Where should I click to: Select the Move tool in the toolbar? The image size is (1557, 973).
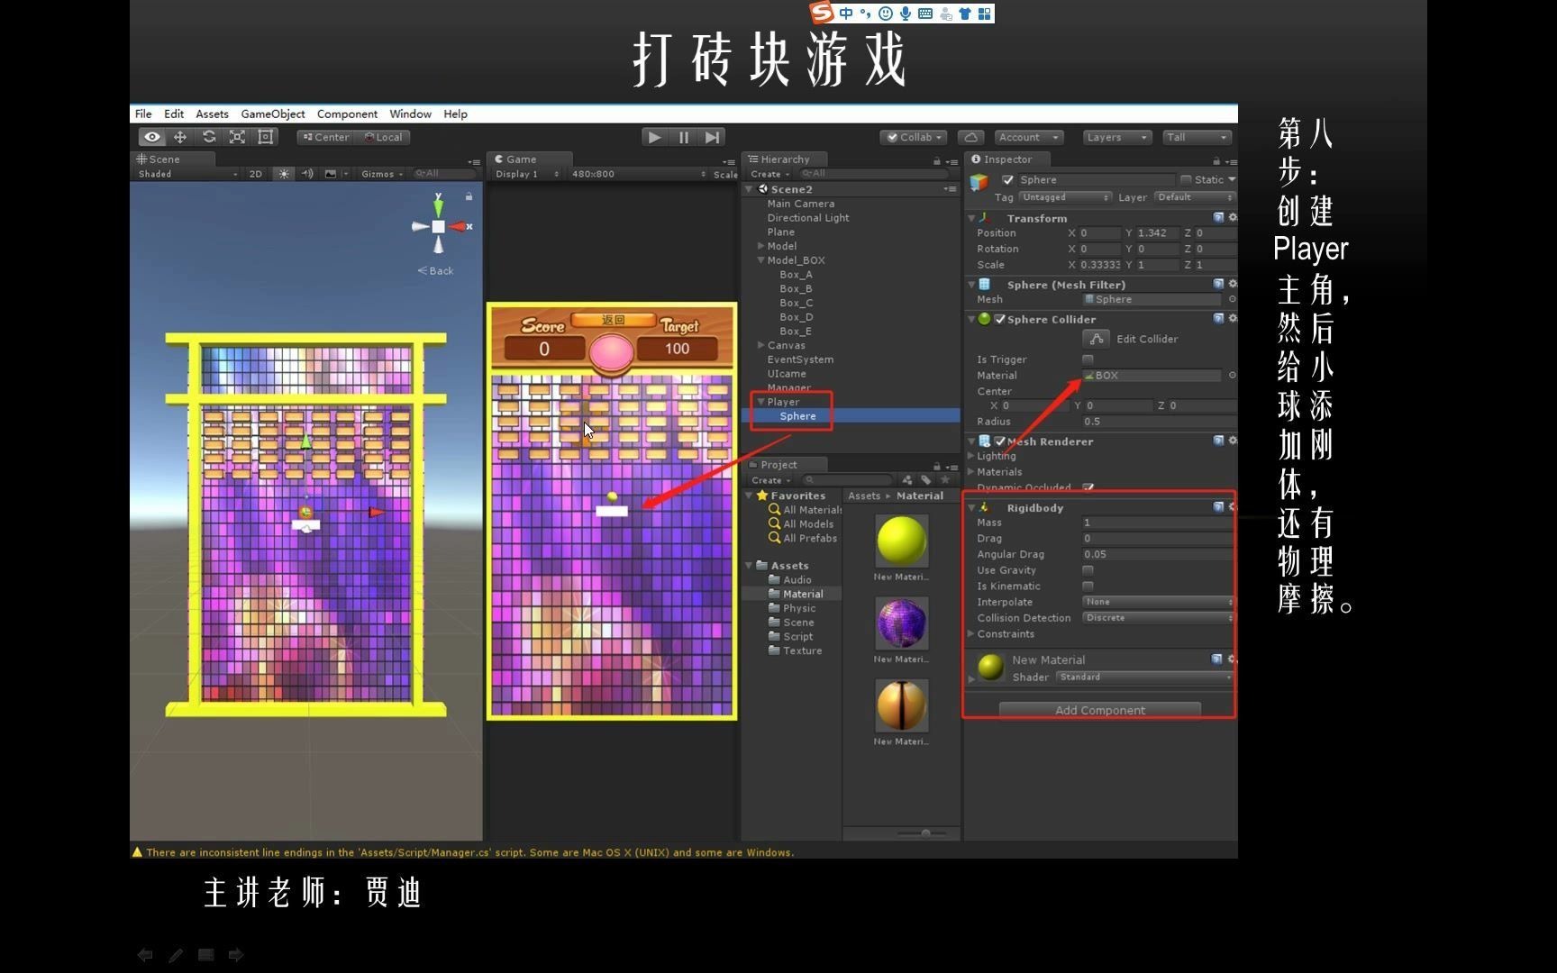180,137
